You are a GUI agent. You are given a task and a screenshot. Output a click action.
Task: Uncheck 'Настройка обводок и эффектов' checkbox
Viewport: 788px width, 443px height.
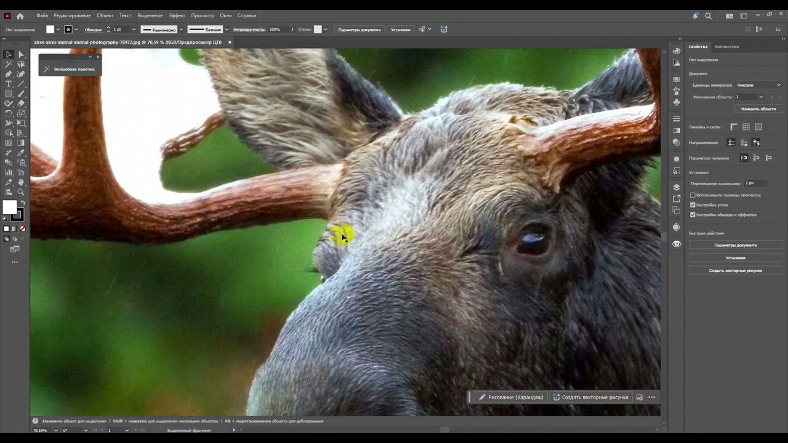[x=693, y=215]
